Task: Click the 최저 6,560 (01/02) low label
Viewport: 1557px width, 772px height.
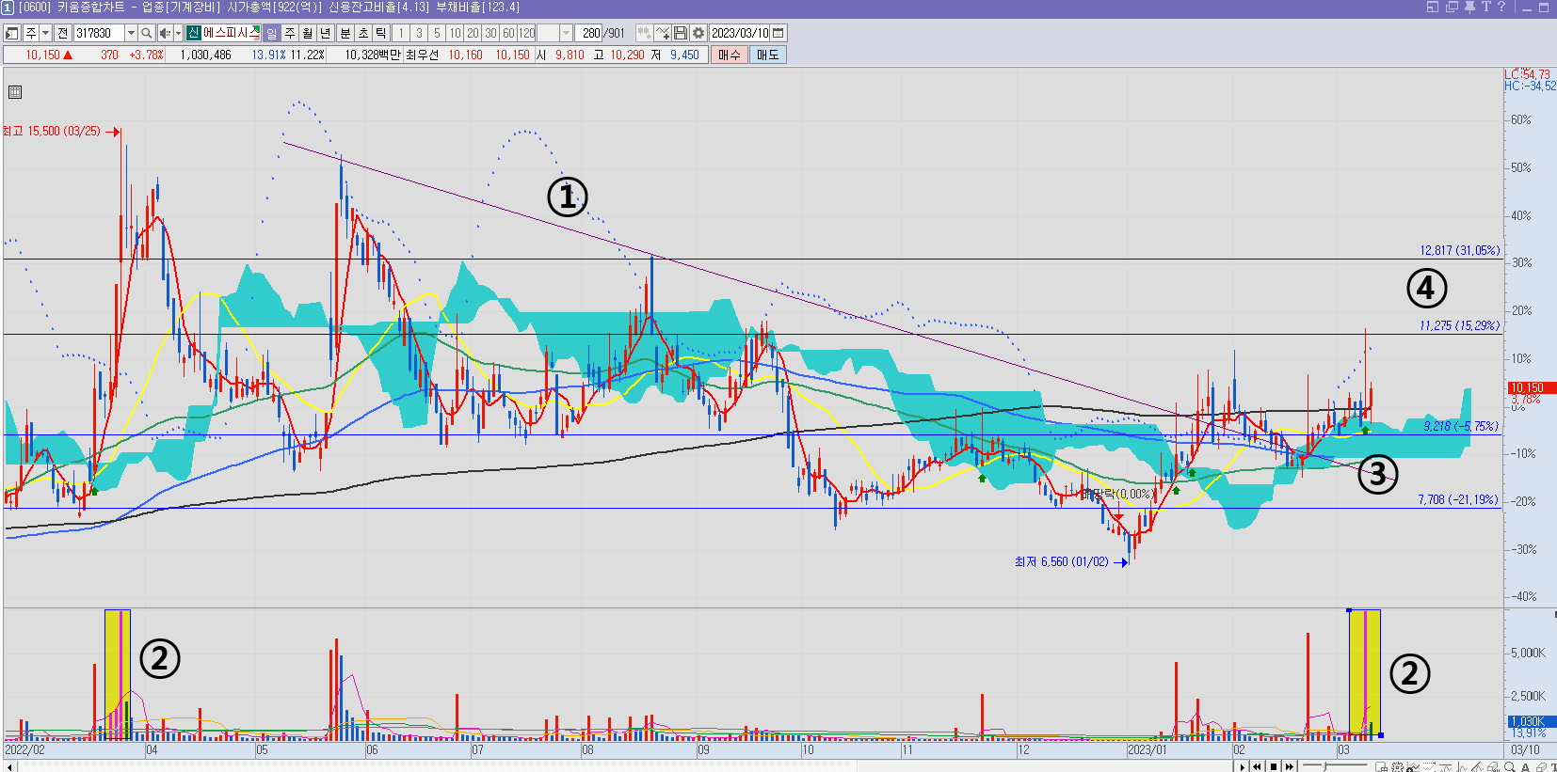Action: coord(1061,561)
